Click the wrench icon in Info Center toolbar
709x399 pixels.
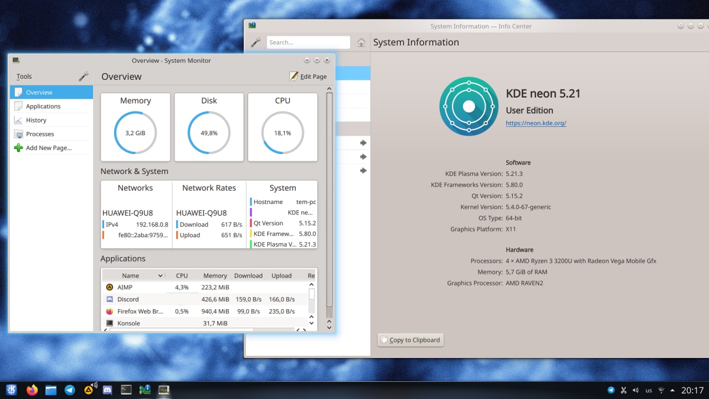click(255, 42)
